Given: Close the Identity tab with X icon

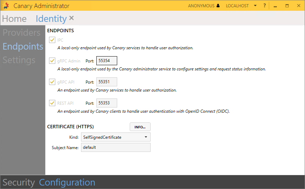Looking at the screenshot, I should [71, 18].
